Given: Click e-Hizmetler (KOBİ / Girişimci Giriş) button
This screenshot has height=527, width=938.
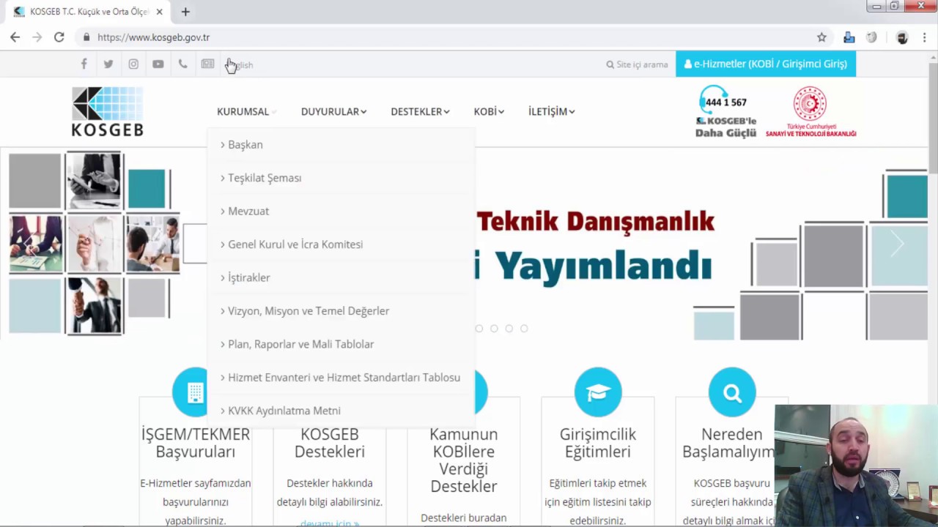Looking at the screenshot, I should coord(766,64).
